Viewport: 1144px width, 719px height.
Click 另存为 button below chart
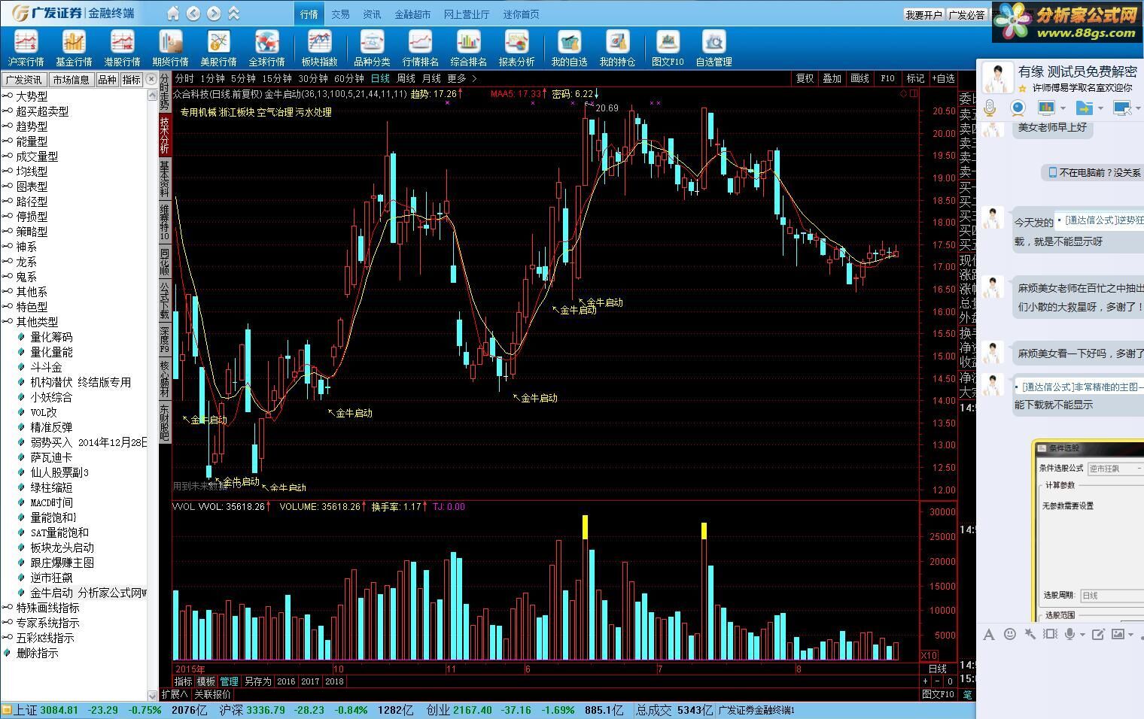point(257,681)
